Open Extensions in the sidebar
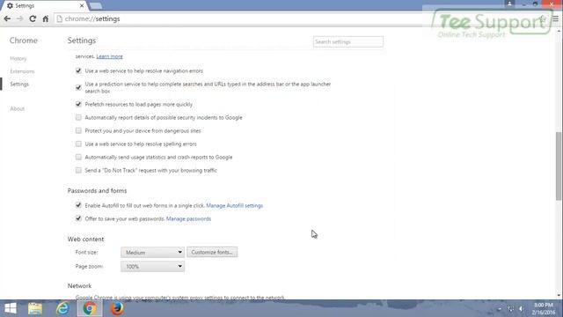 pyautogui.click(x=22, y=71)
